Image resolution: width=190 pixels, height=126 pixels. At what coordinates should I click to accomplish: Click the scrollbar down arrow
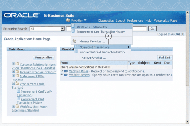coord(187,121)
